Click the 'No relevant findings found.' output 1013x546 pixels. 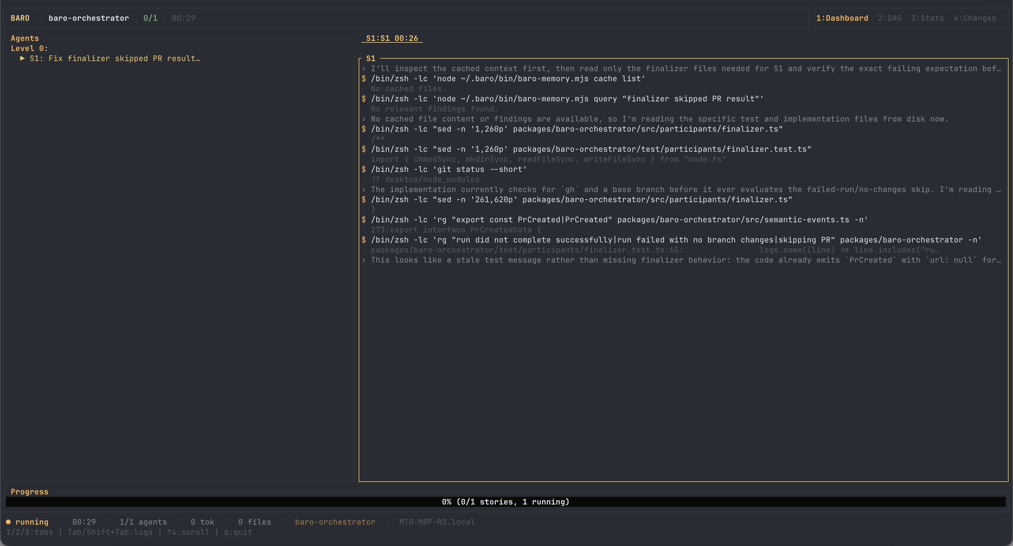click(x=435, y=109)
